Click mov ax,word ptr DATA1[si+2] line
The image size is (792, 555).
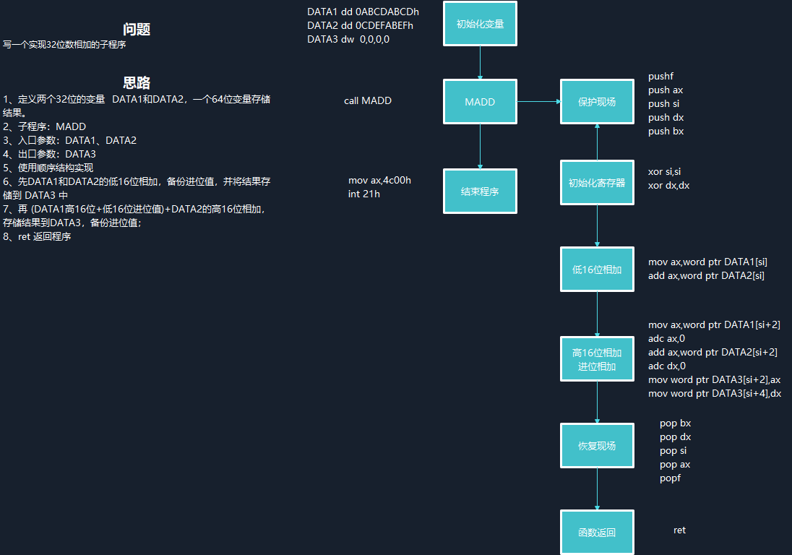(x=714, y=324)
